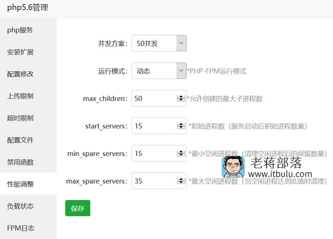
Task: Focus the max_spare_servers input showing 35
Action: [x=159, y=181]
